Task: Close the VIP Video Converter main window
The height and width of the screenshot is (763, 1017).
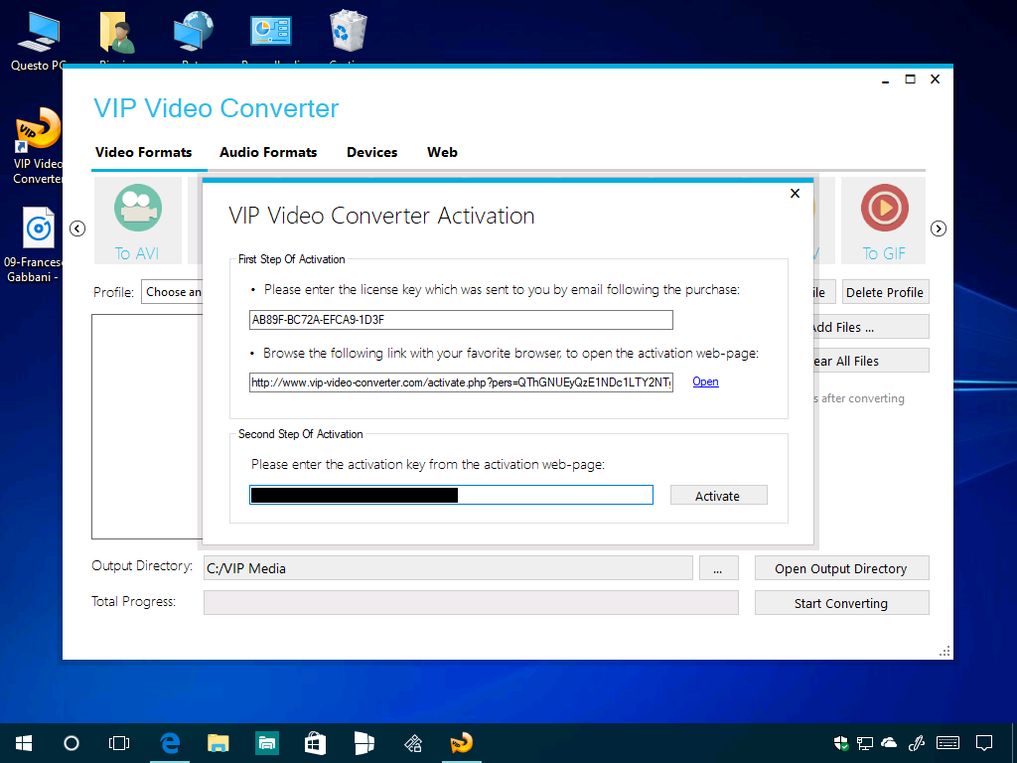Action: click(x=935, y=79)
